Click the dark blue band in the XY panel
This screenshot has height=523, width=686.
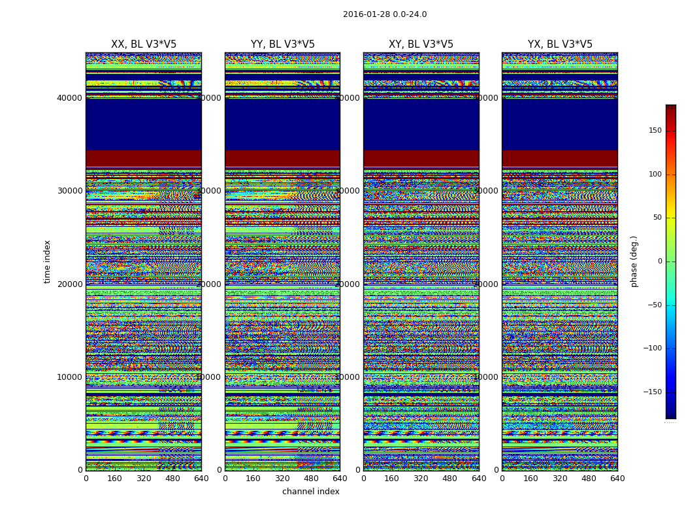pos(421,124)
